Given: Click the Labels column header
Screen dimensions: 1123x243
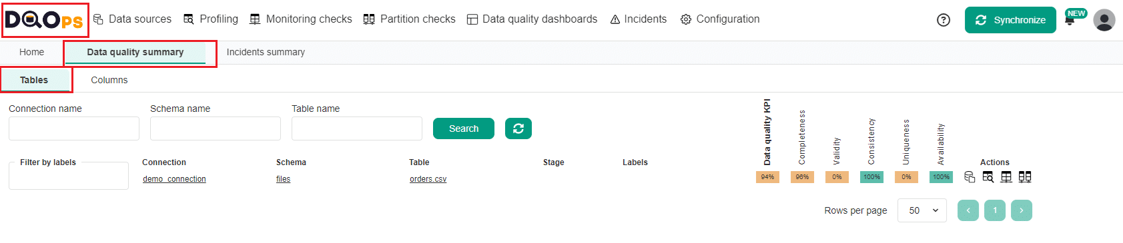Looking at the screenshot, I should (x=635, y=162).
